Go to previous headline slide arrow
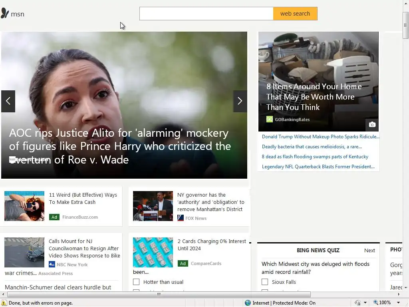Screen dimensions: 409x307 point(8,101)
